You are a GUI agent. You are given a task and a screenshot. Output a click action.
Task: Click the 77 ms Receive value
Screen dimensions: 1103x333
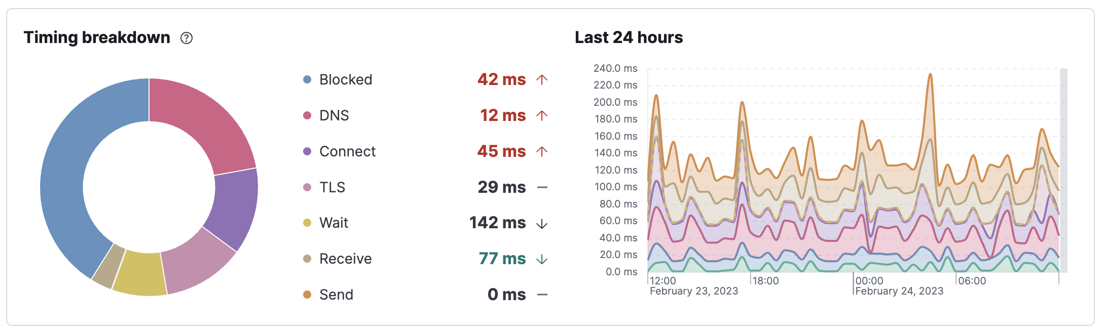point(502,259)
